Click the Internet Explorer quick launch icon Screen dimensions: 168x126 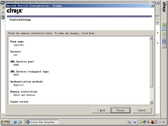tap(15, 122)
